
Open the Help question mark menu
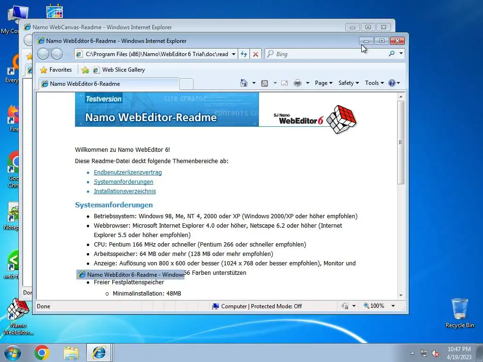(394, 83)
